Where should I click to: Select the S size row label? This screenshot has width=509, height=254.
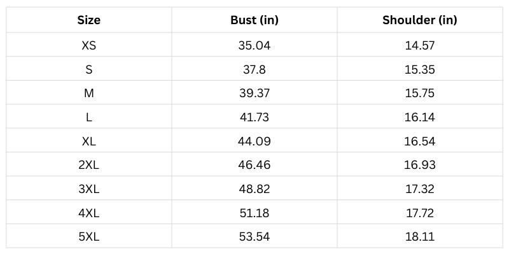pos(89,69)
